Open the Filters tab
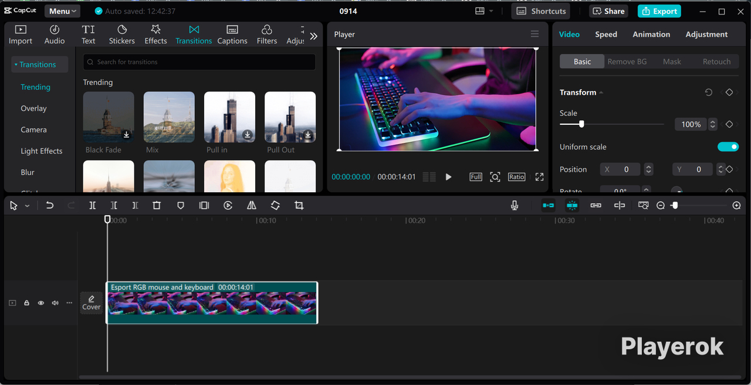The height and width of the screenshot is (385, 751). (267, 35)
